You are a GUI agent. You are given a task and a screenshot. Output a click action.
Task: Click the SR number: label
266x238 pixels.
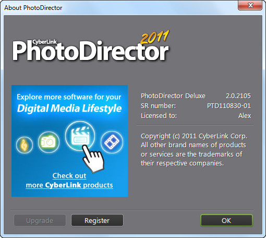[x=158, y=106]
